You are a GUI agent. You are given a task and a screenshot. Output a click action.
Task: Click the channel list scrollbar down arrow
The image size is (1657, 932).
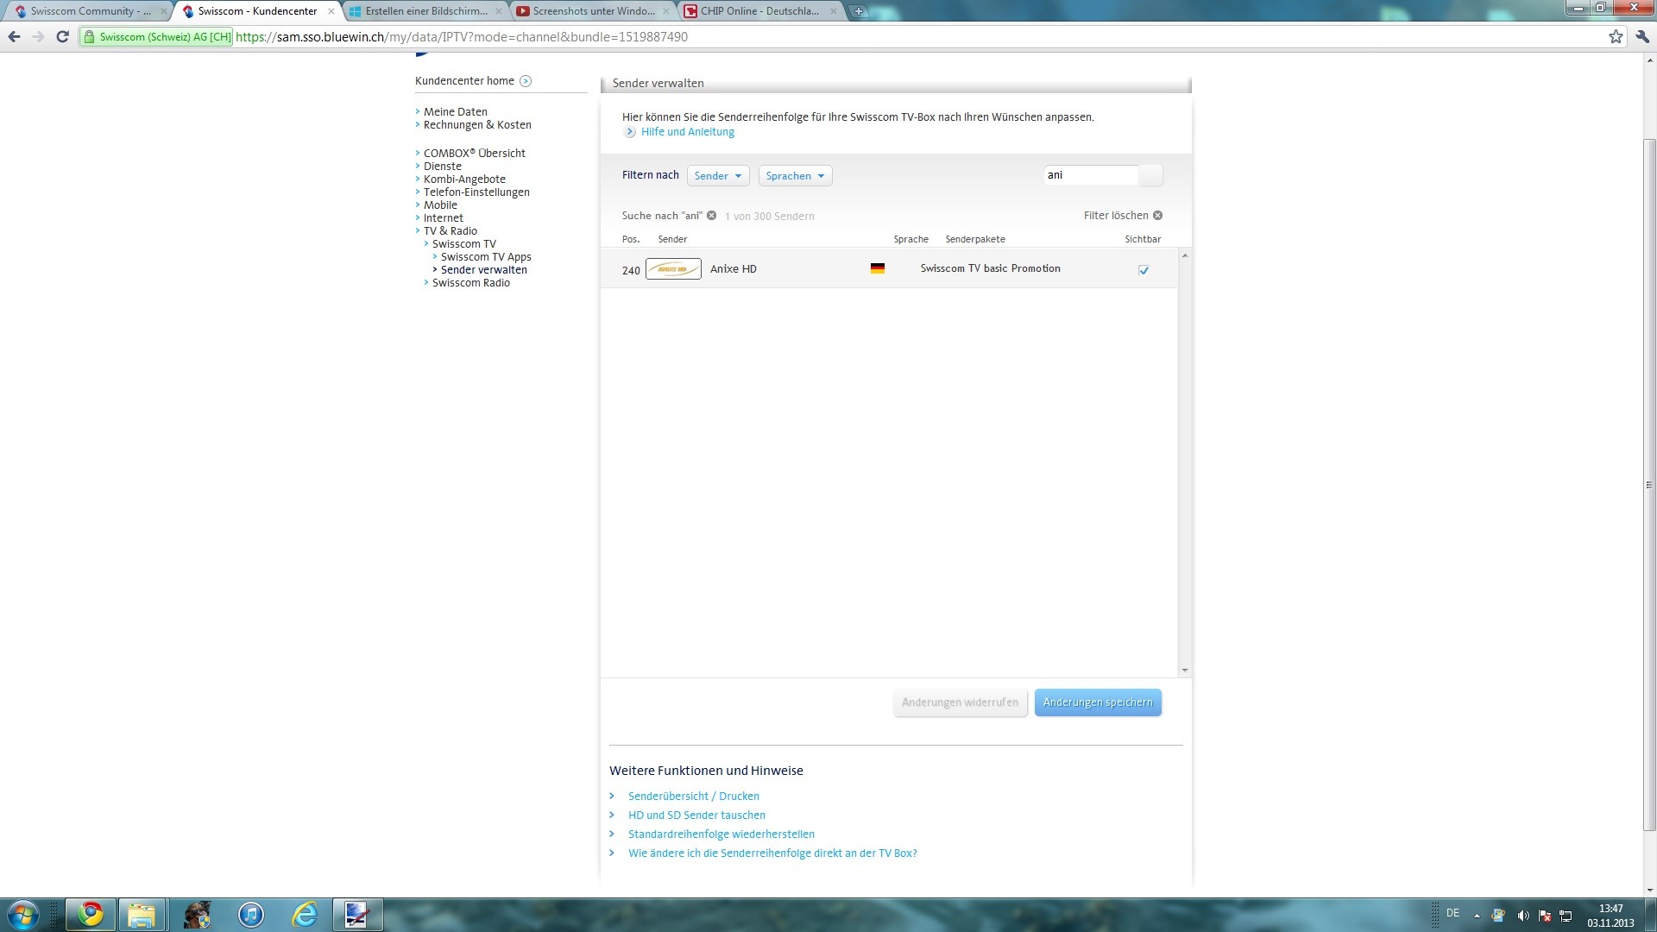[x=1185, y=671]
